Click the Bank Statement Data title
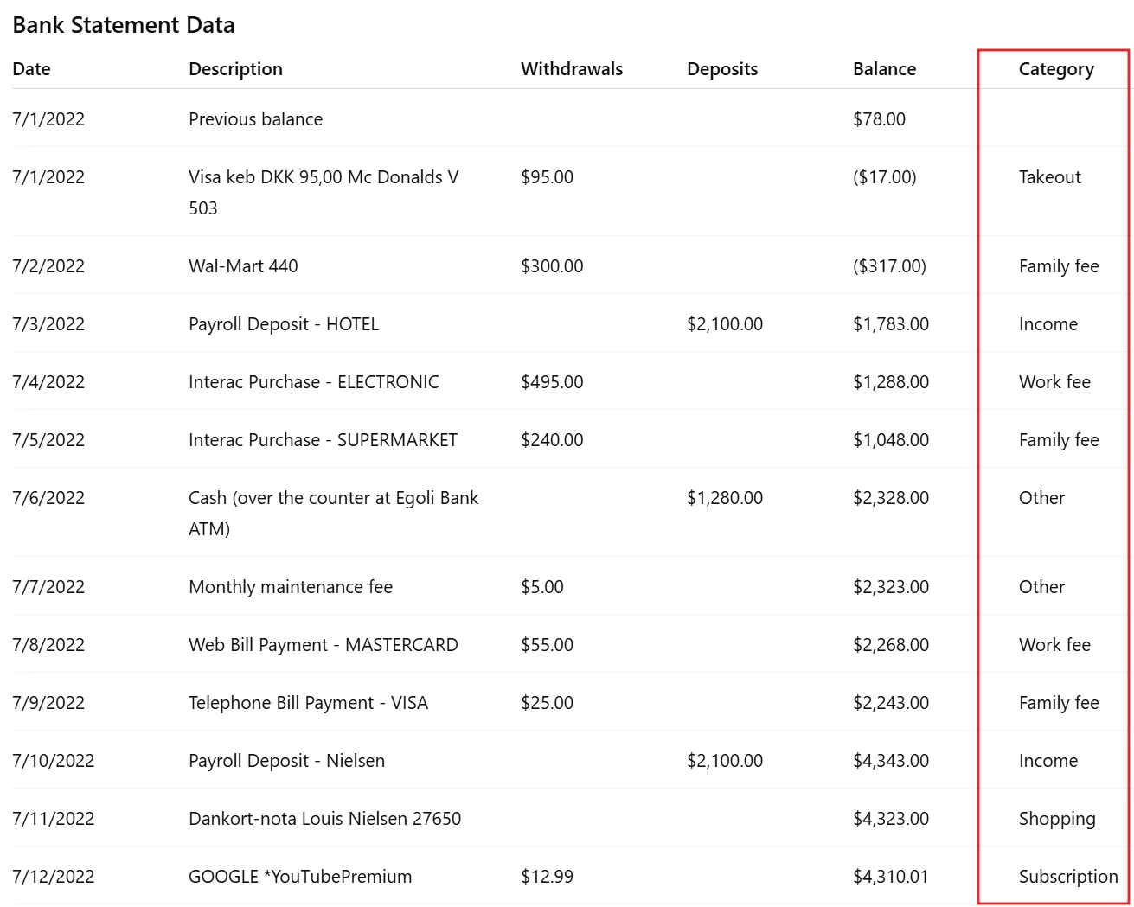The width and height of the screenshot is (1134, 907). click(124, 25)
